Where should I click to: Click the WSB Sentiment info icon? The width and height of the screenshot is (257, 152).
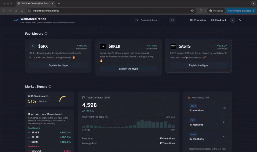[47, 96]
